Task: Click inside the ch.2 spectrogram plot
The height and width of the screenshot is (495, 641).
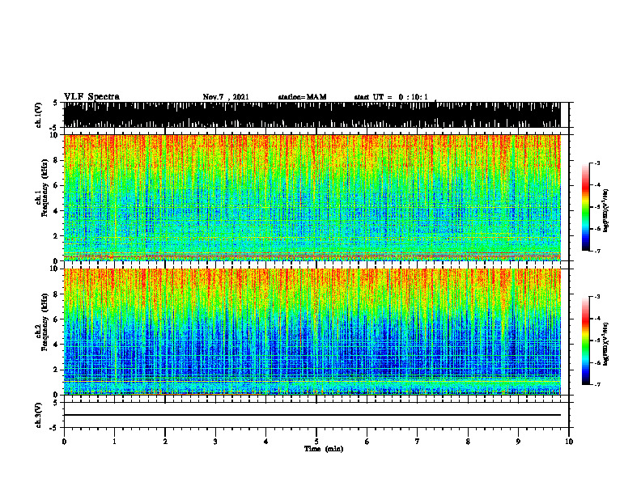Action: [x=312, y=332]
